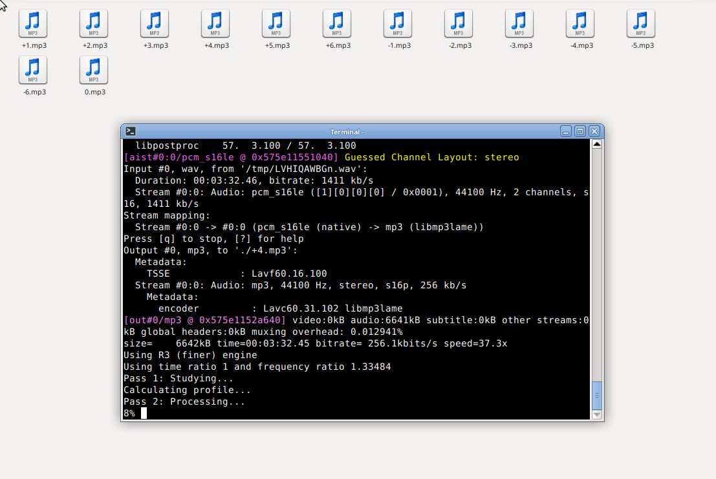The image size is (716, 479).
Task: Click the '/tmp/LVHIQAWBGn.wav' input line
Action: pos(245,169)
